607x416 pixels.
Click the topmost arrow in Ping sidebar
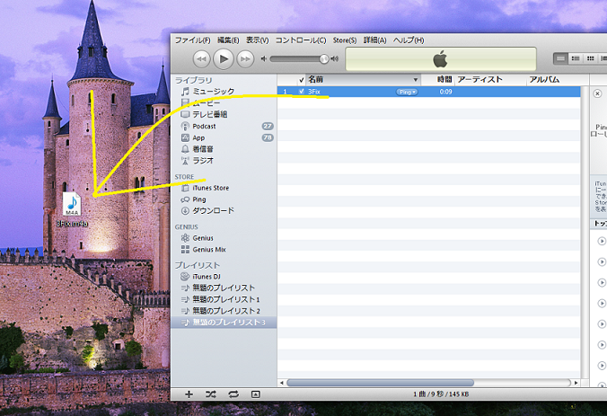pyautogui.click(x=602, y=241)
